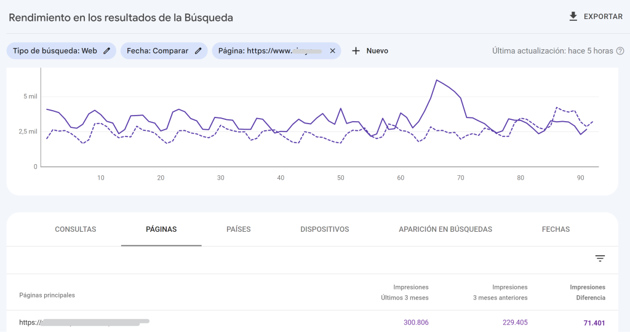Remove the Página filter with X

tap(332, 51)
